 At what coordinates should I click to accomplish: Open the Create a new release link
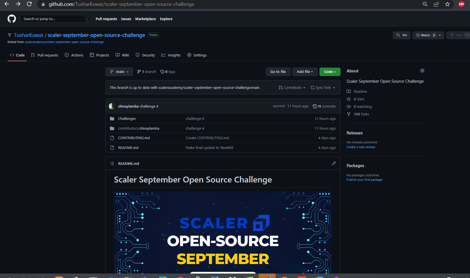[361, 147]
